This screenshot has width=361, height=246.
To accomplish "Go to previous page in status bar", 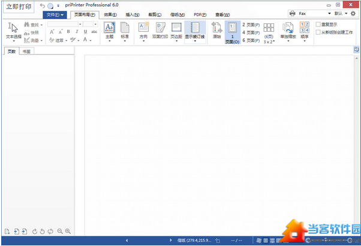I will (127, 241).
